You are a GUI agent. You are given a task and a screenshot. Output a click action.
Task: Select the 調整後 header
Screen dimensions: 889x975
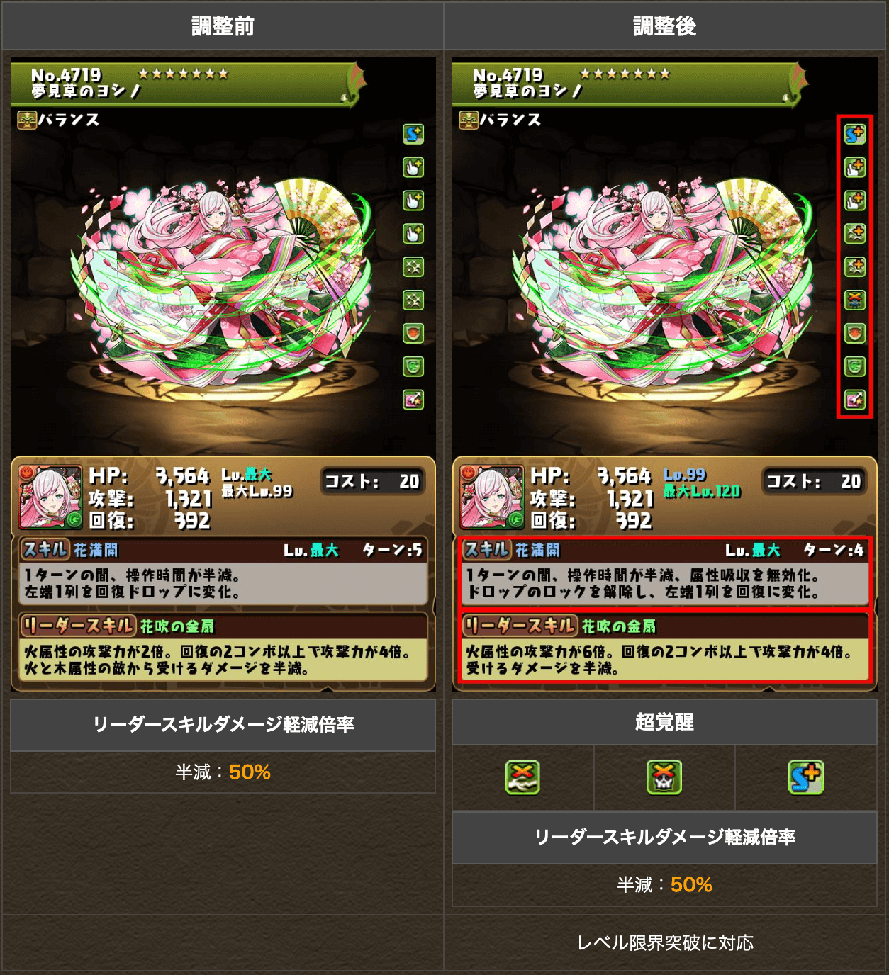pyautogui.click(x=665, y=26)
